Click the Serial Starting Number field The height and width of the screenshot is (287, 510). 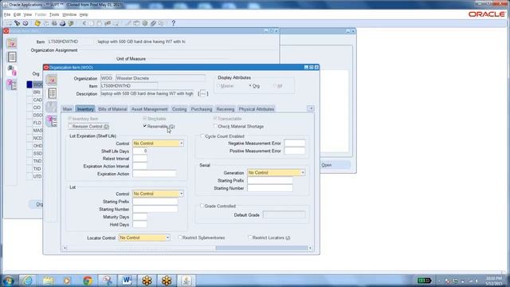point(270,188)
